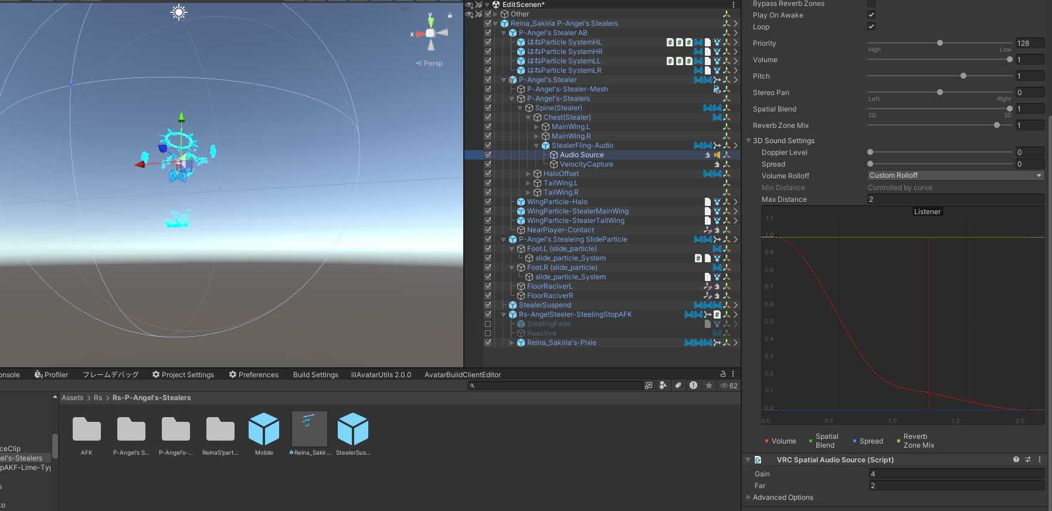Open the フレームデバッグ tab
1052x511 pixels.
click(111, 375)
